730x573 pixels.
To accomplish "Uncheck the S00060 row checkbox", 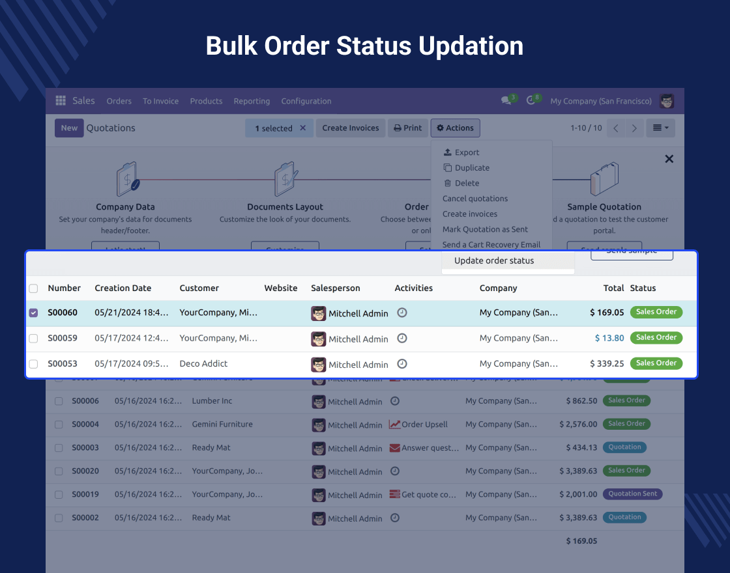I will (x=33, y=313).
